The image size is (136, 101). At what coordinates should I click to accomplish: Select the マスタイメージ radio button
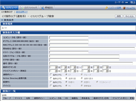(x=97, y=82)
